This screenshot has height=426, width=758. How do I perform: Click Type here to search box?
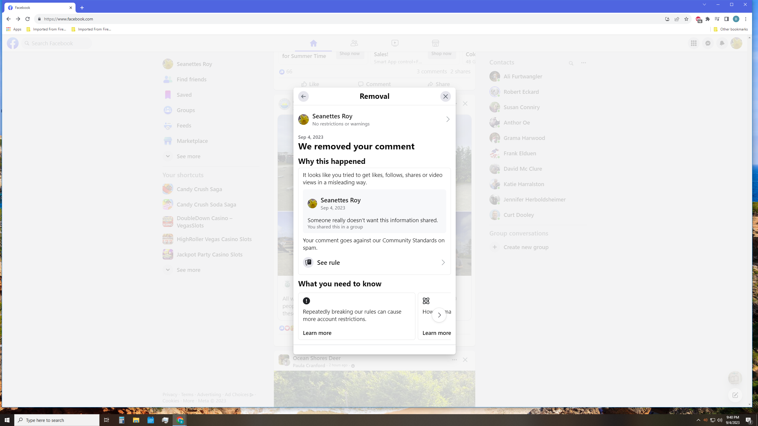tap(57, 420)
